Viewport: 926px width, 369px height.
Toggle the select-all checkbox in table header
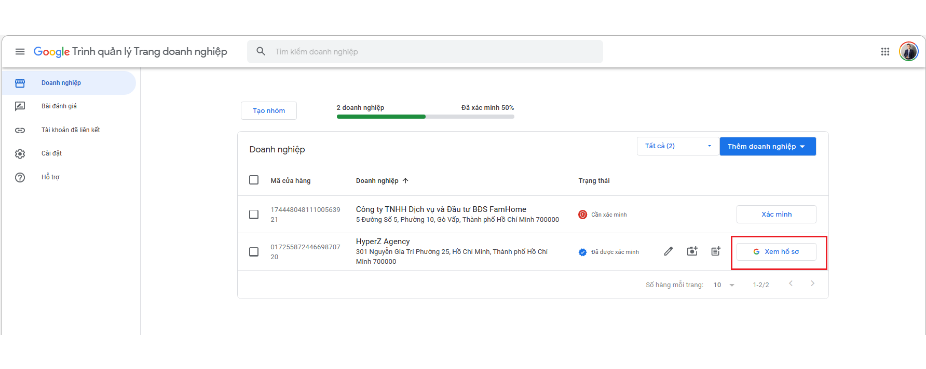254,180
